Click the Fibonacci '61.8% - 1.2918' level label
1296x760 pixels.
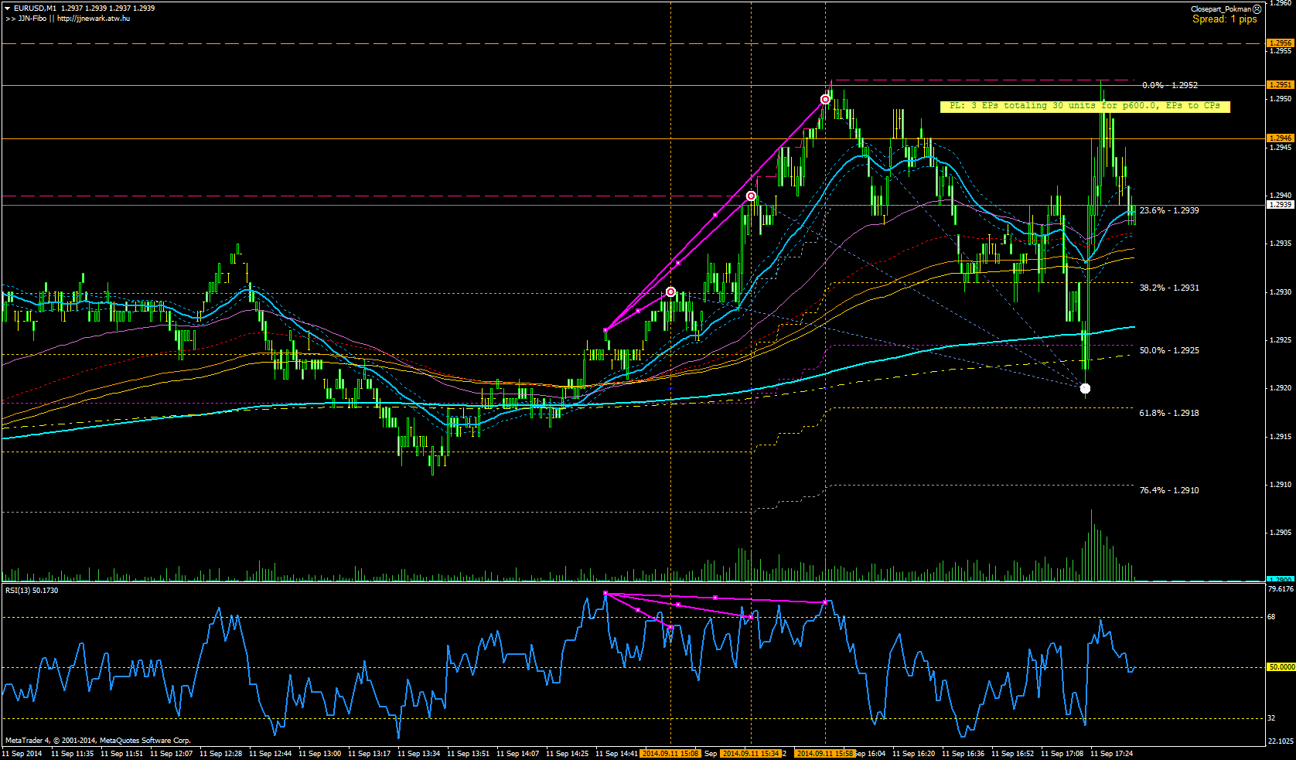coord(1169,413)
